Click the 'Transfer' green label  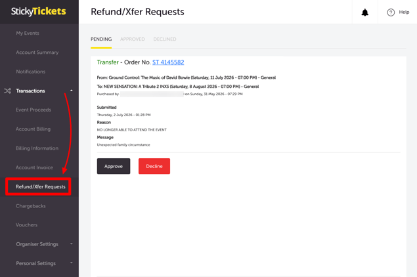108,62
